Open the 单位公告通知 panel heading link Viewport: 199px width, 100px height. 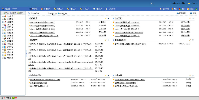tap(120, 40)
